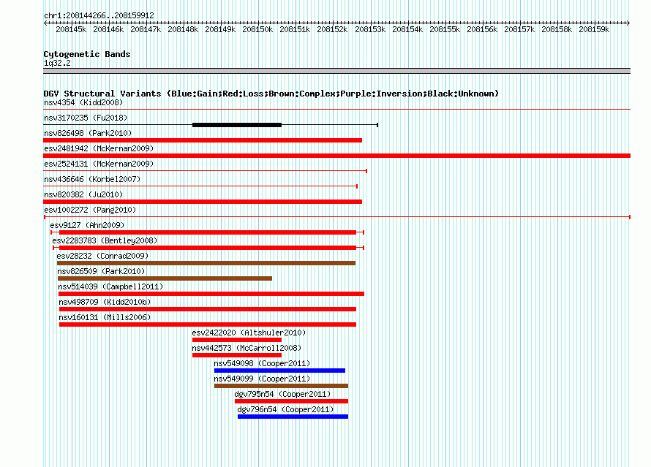This screenshot has width=651, height=467.
Task: Click the nsv826509 brown complex bar
Action: pyautogui.click(x=165, y=278)
